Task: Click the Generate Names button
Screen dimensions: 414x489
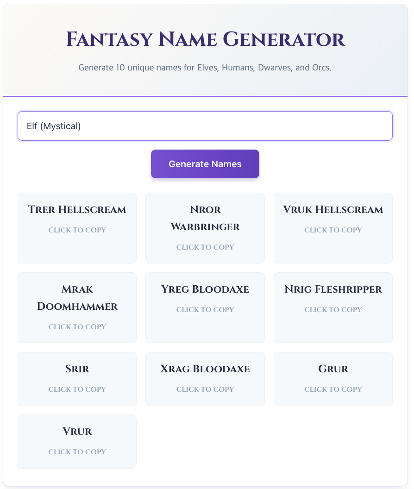Action: coord(205,163)
